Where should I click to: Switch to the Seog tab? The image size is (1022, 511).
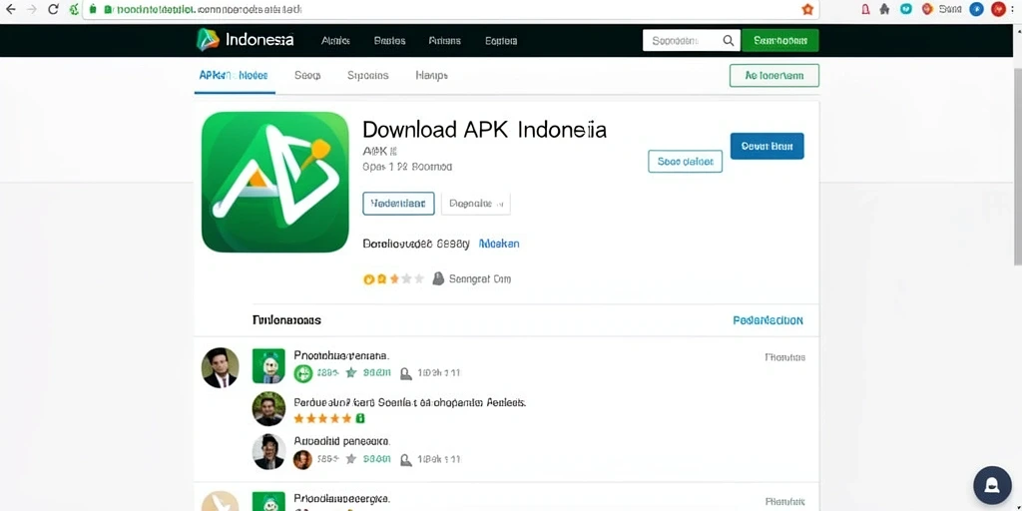pyautogui.click(x=307, y=76)
